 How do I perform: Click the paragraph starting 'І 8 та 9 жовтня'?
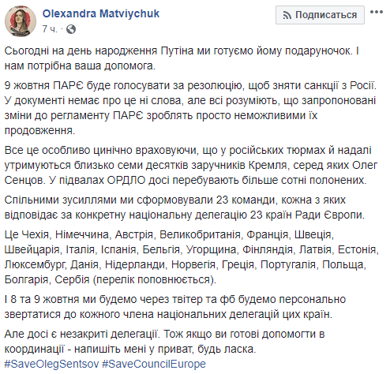175,307
